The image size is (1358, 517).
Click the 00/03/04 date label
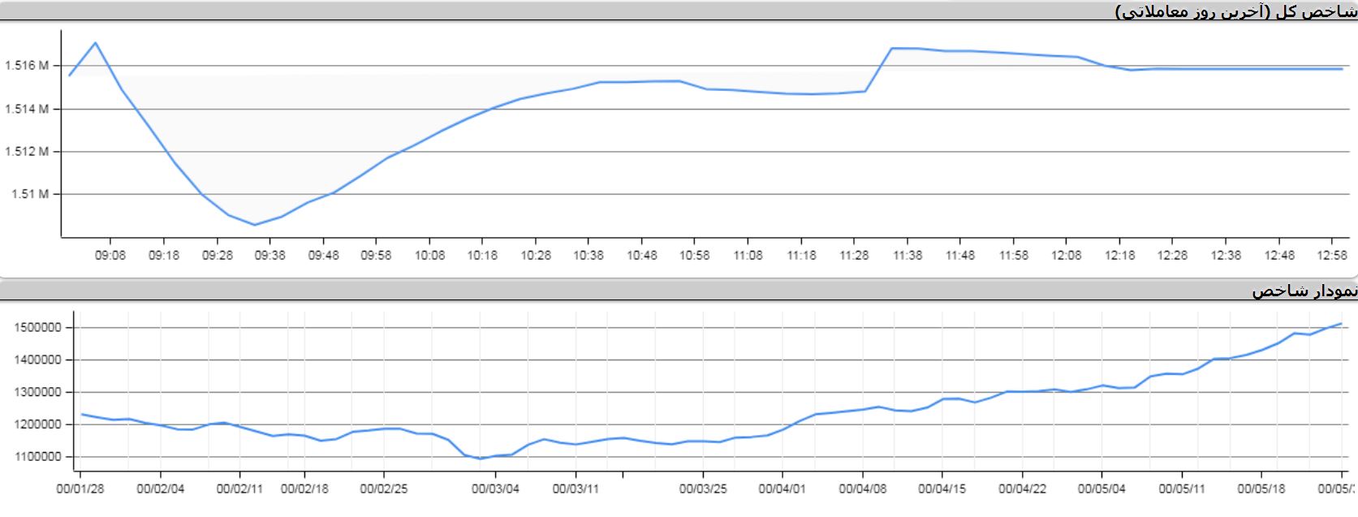point(495,489)
